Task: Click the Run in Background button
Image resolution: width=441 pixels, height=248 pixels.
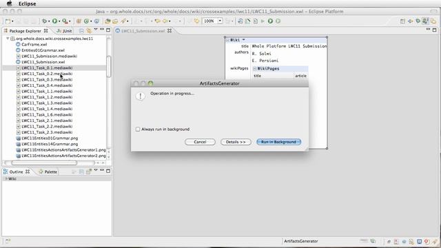Action: (x=278, y=142)
